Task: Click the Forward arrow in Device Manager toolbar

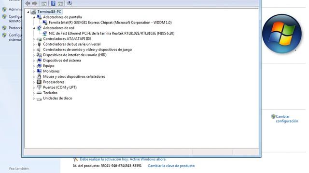Action: click(35, 3)
